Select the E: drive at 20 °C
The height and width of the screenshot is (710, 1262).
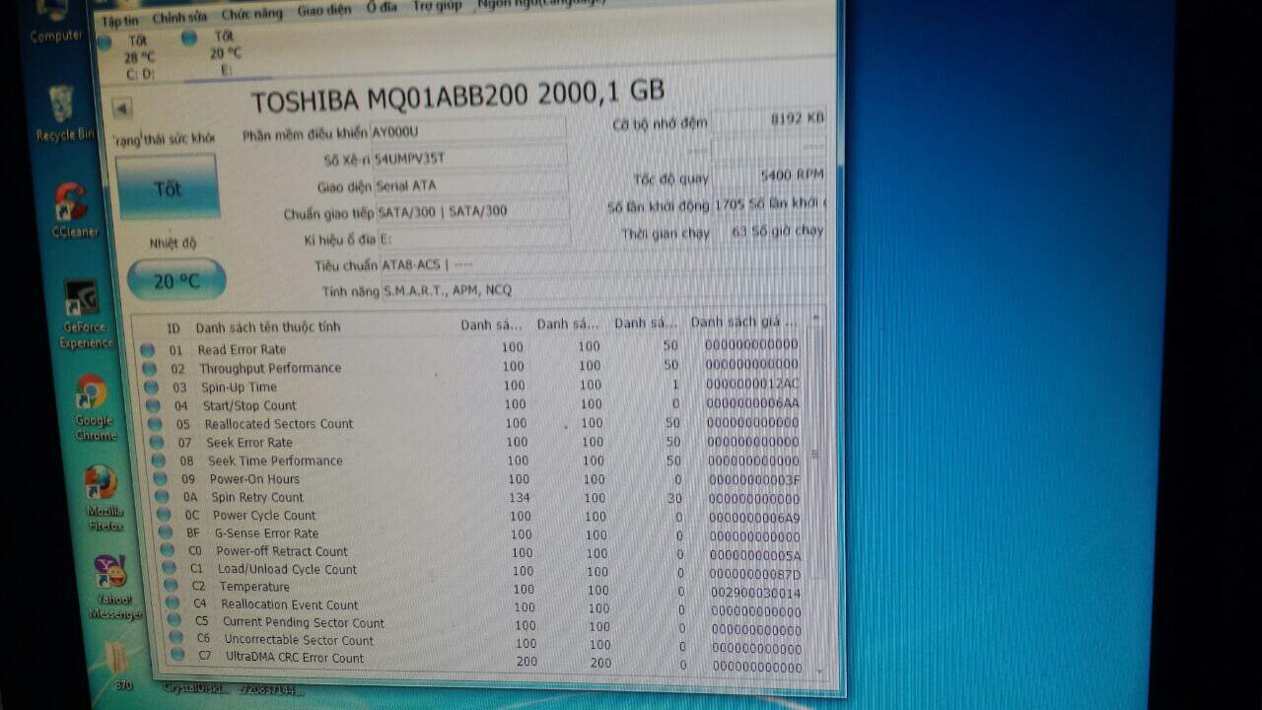224,52
